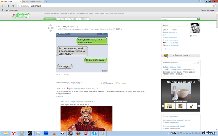
Task: Open VLC from the taskbar
Action: click(x=53, y=133)
